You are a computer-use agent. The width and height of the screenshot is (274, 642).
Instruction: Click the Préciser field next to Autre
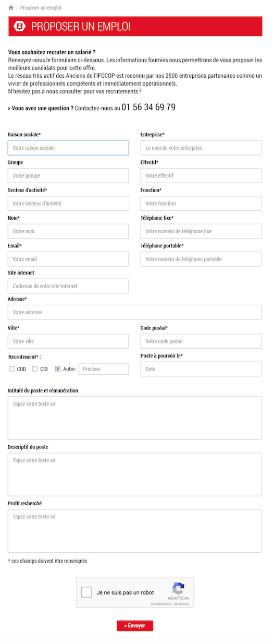[x=104, y=369]
